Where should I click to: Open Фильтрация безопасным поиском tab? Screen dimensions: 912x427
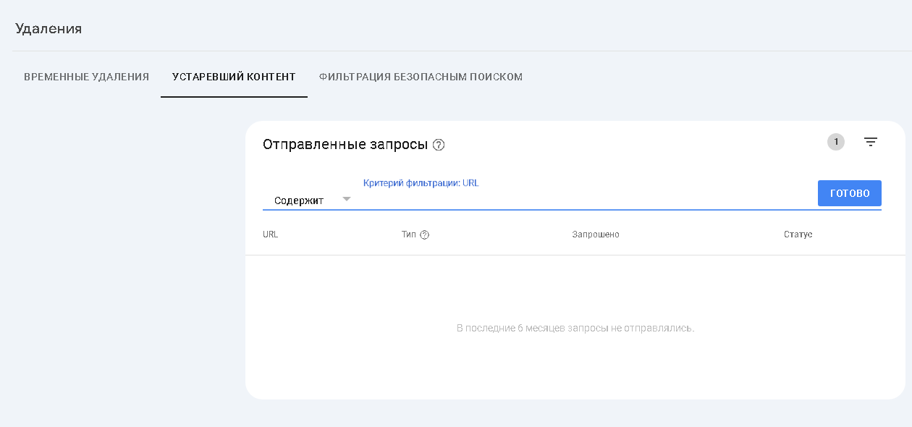[x=421, y=77]
